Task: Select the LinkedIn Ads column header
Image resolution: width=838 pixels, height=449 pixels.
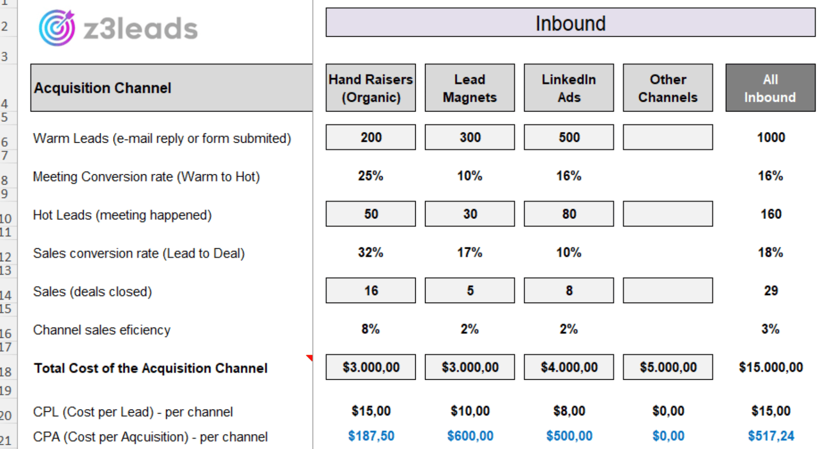Action: 568,88
